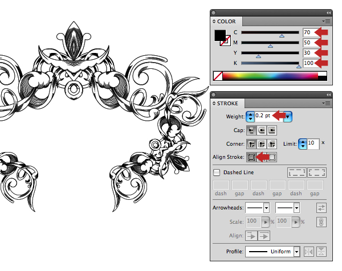The image size is (342, 271).
Task: Click second arrowhead Scale field 100
Action: 284,222
